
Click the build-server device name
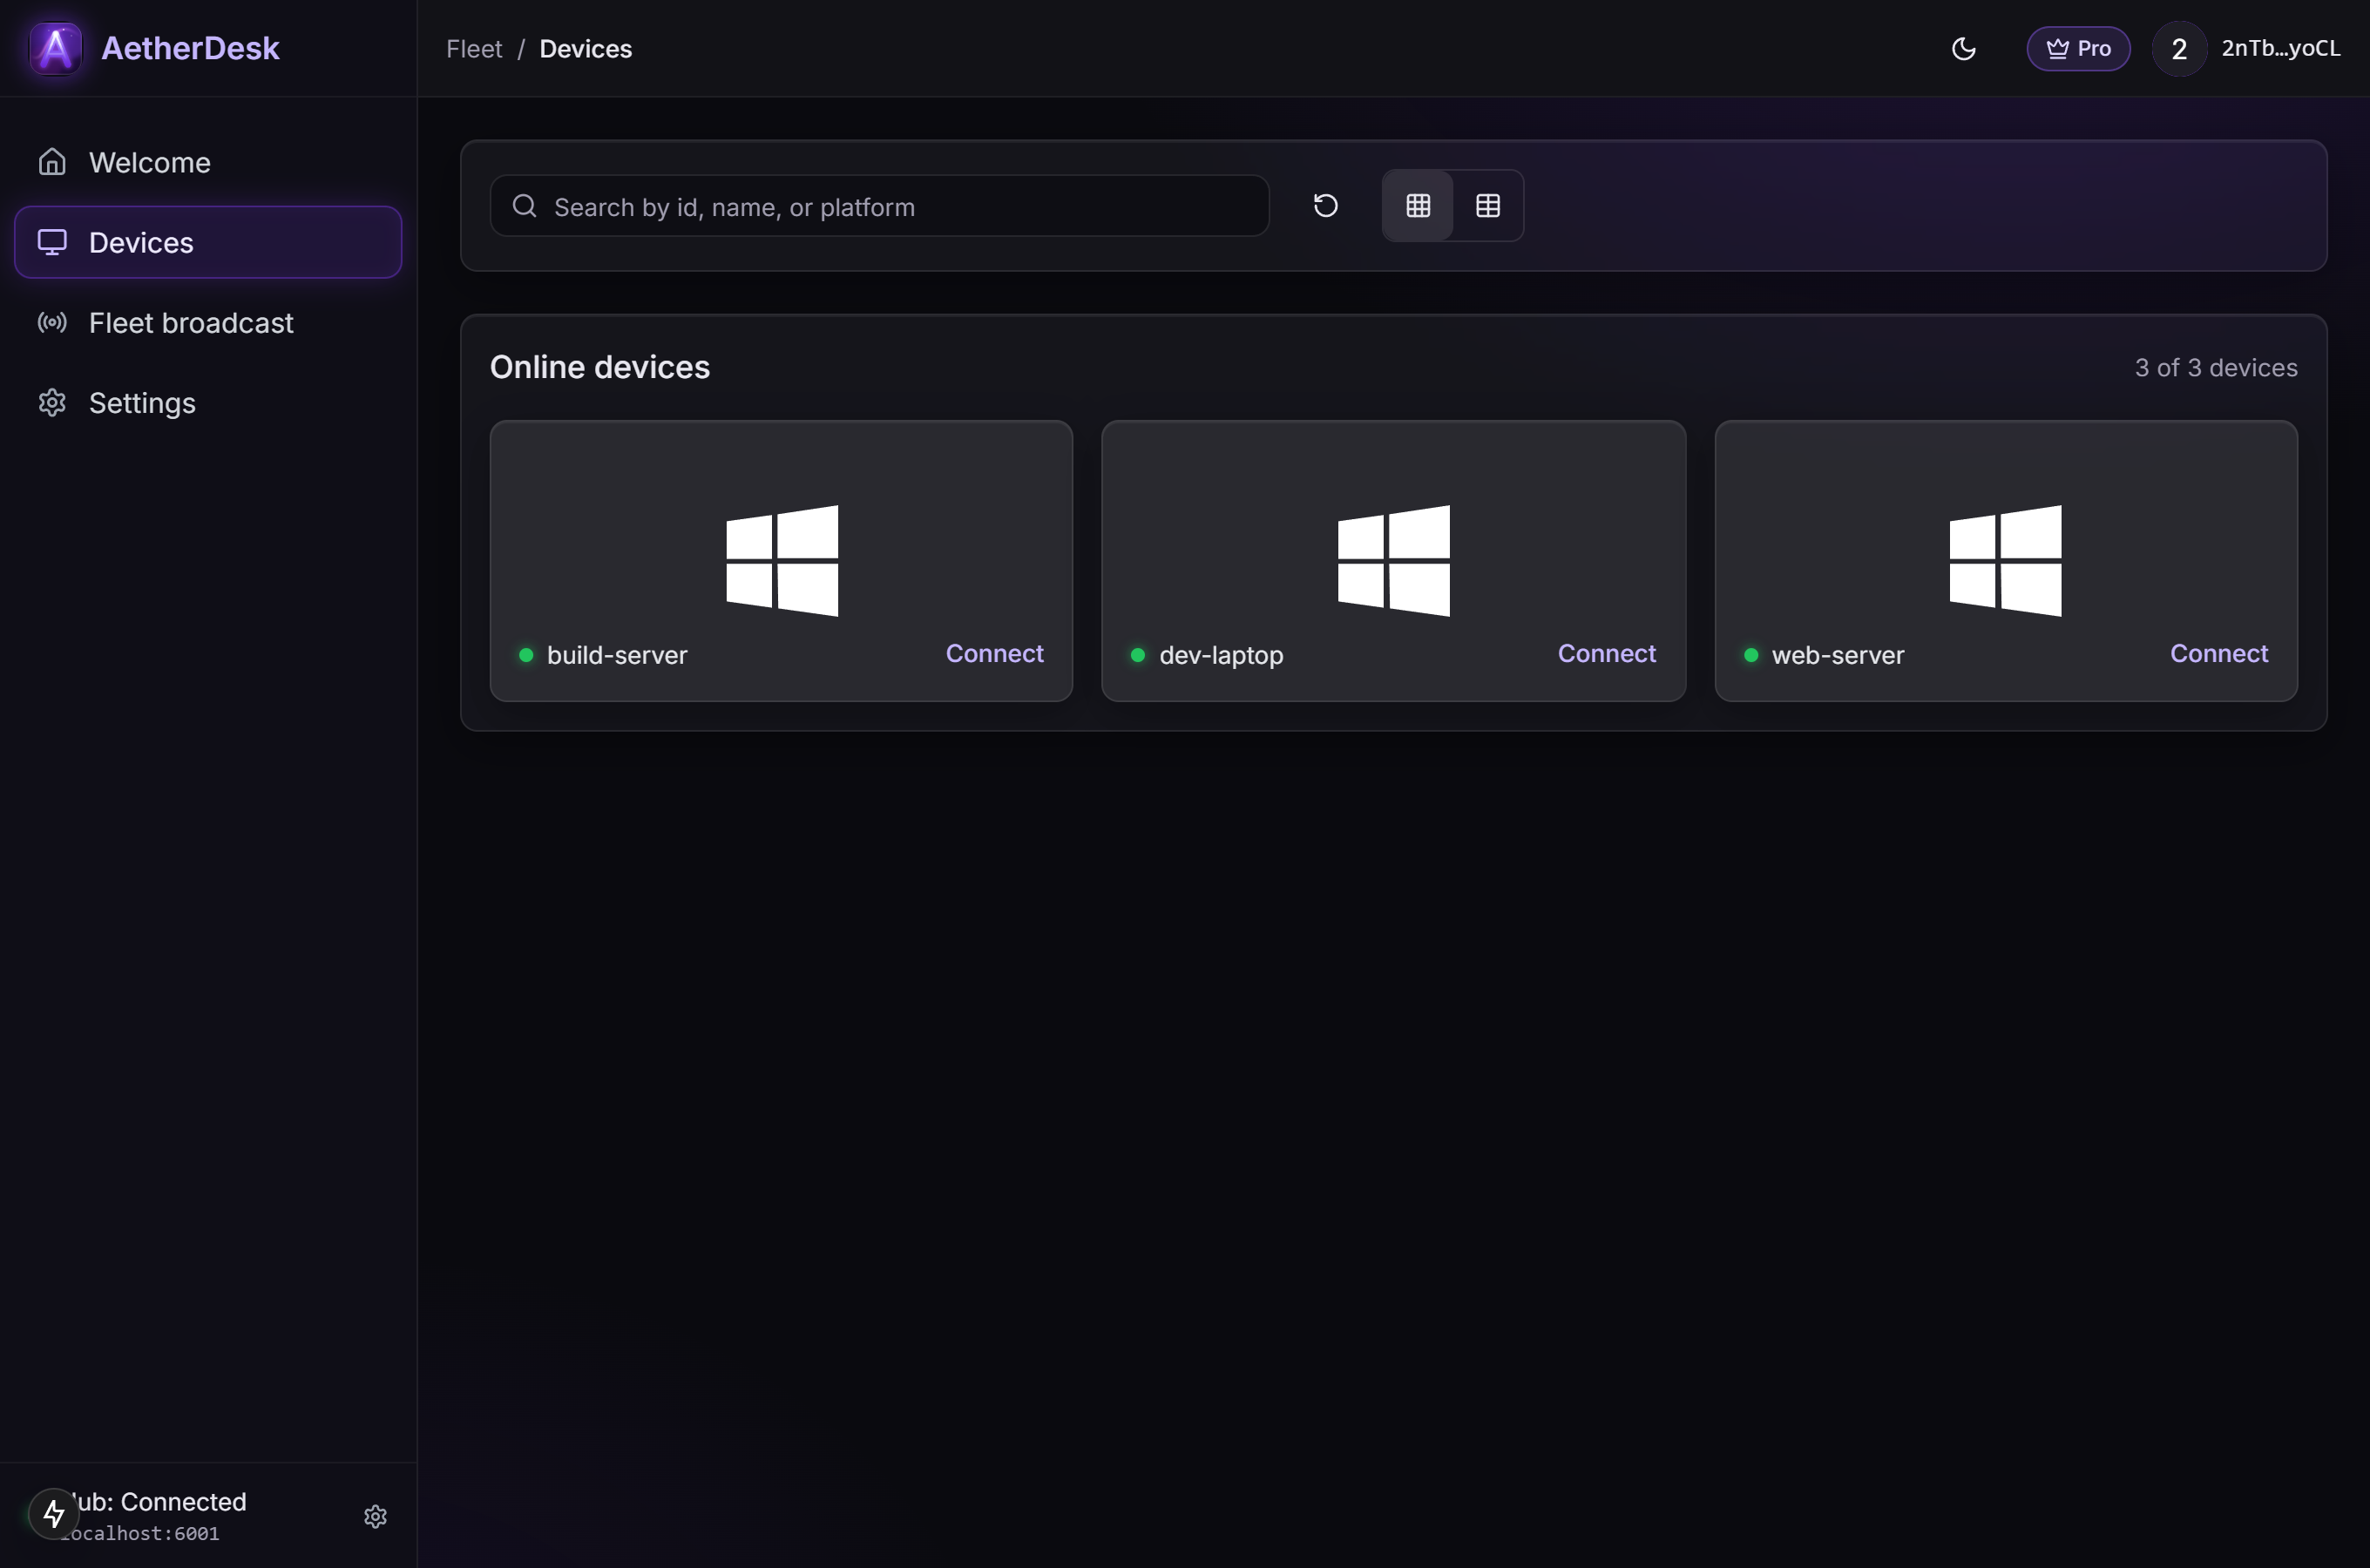pyautogui.click(x=617, y=655)
